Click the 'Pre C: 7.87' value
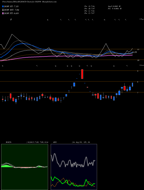Viewport: 144px width, 190px height. 90,13
